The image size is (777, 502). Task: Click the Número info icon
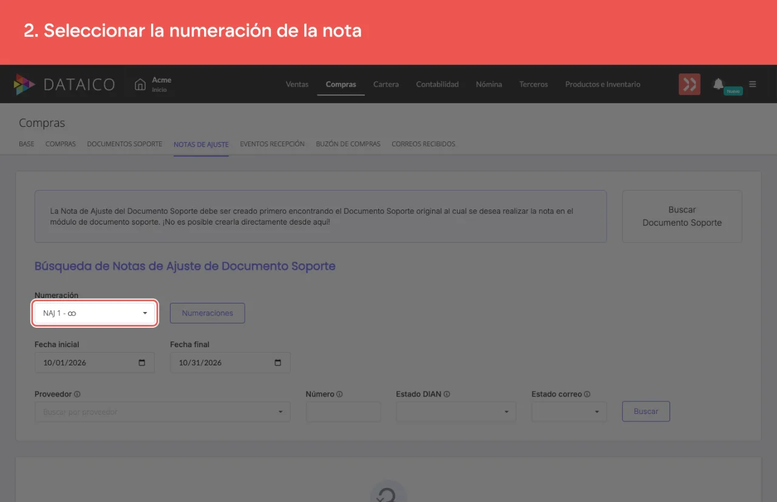click(339, 394)
